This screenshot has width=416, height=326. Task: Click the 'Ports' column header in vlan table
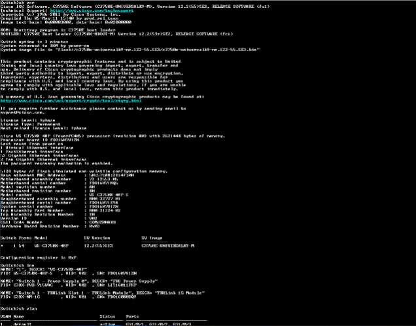click(x=132, y=317)
